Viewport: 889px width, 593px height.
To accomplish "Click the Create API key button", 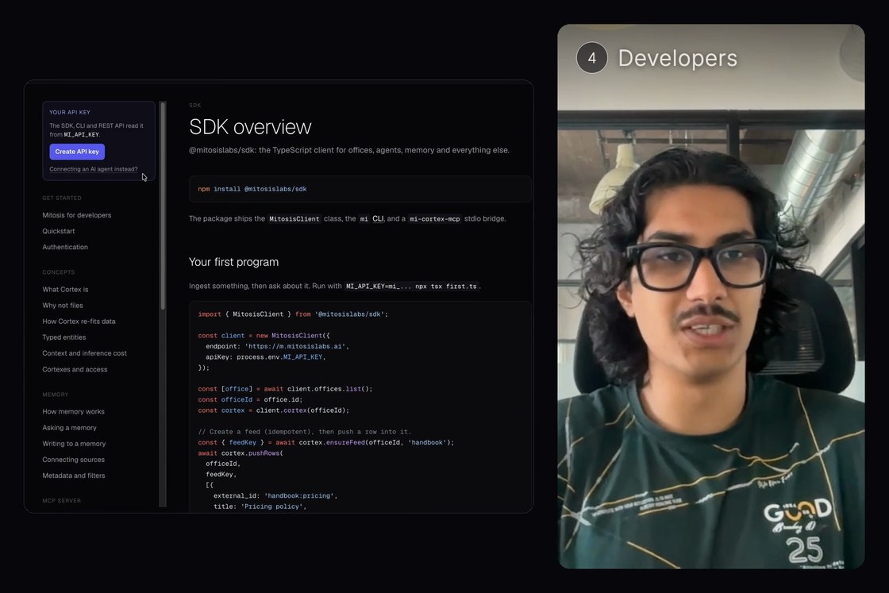I will [x=76, y=152].
